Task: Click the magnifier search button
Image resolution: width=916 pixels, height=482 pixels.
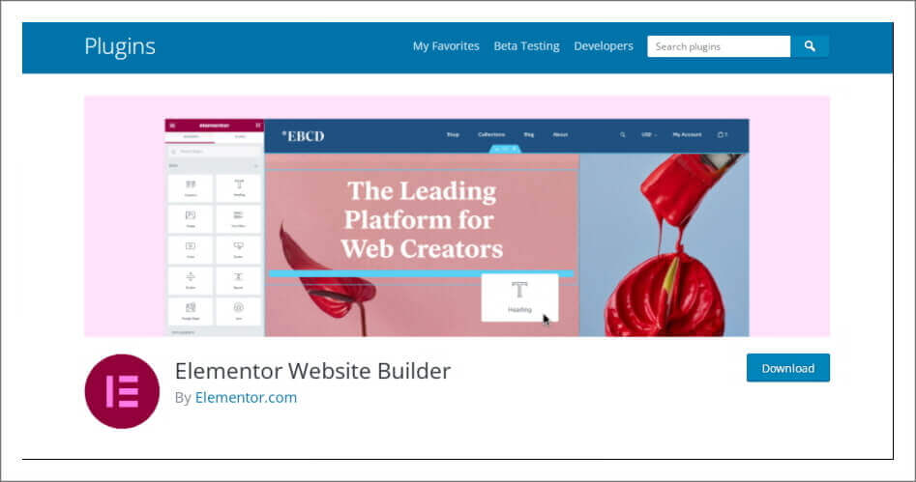Action: click(810, 46)
